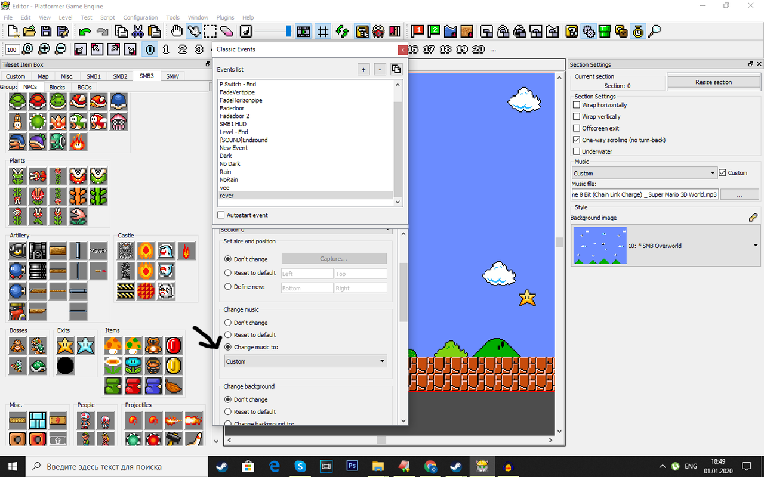Click the scissors Cut icon

pyautogui.click(x=137, y=31)
